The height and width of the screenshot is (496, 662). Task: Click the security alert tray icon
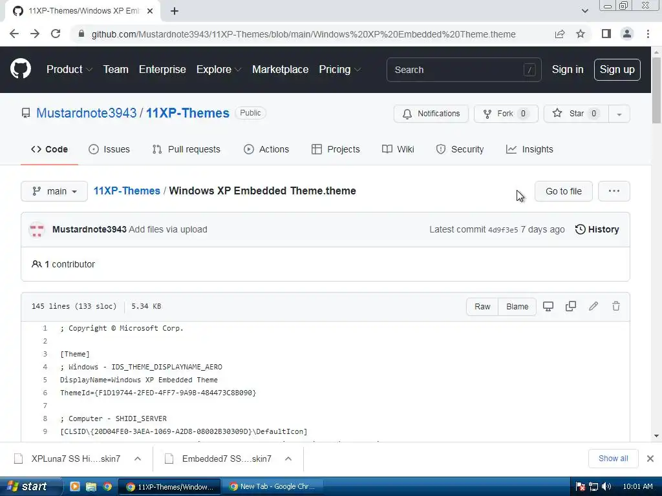(581, 486)
